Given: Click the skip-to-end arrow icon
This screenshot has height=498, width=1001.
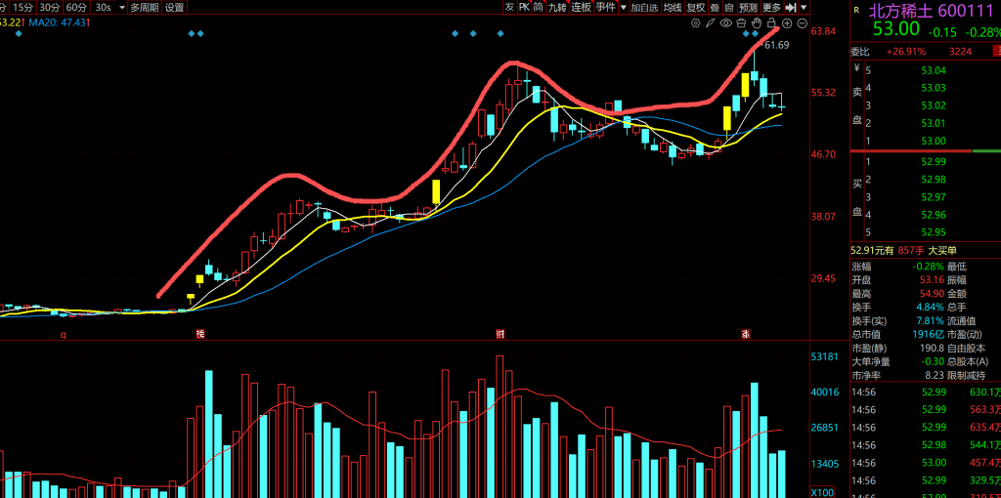Looking at the screenshot, I should tap(791, 7).
